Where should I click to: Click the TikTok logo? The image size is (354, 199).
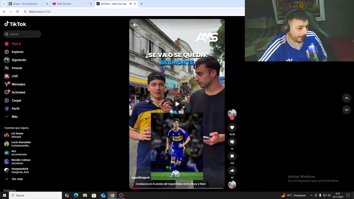point(15,24)
